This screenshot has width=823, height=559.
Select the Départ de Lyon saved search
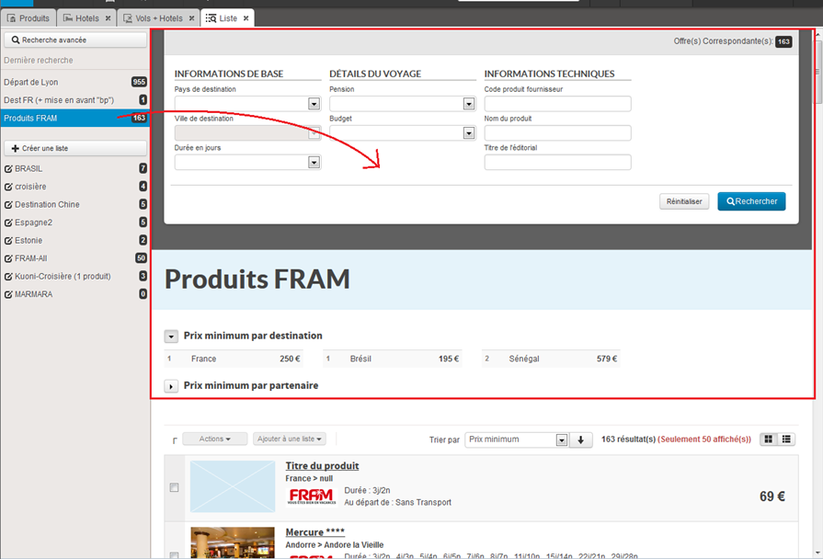click(31, 82)
